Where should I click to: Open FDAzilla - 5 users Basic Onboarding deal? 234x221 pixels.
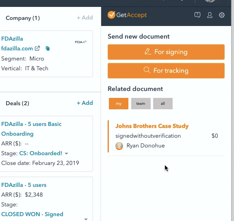pos(31,129)
